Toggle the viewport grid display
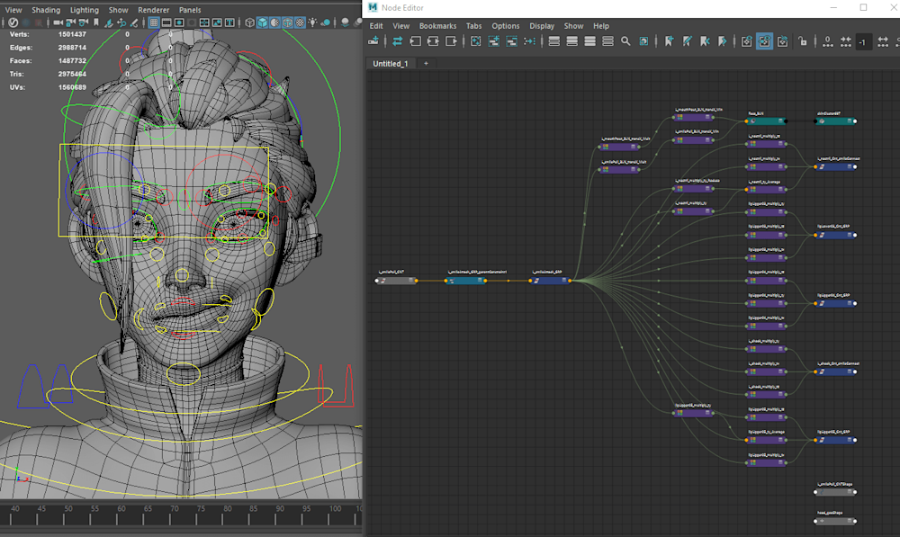Image resolution: width=900 pixels, height=537 pixels. tap(154, 22)
